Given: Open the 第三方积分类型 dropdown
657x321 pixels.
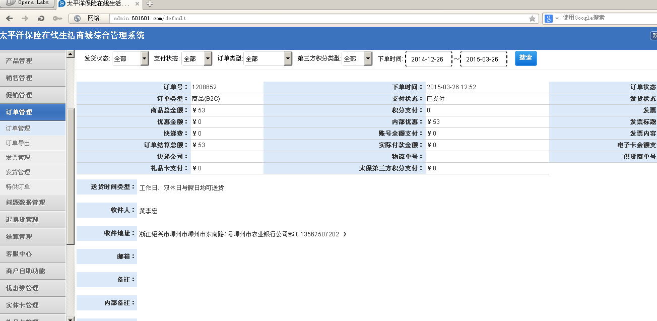Looking at the screenshot, I should [357, 58].
